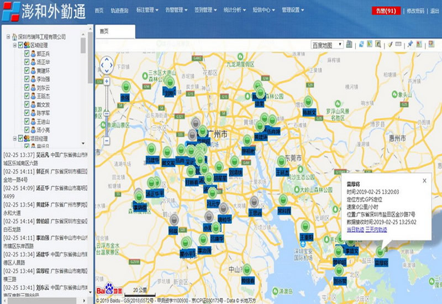Click the 刘清铁 green location marker
Viewport: 442px width, 304px height.
coord(234,161)
